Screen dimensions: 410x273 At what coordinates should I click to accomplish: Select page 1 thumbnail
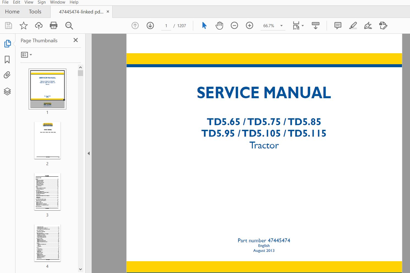tap(47, 89)
